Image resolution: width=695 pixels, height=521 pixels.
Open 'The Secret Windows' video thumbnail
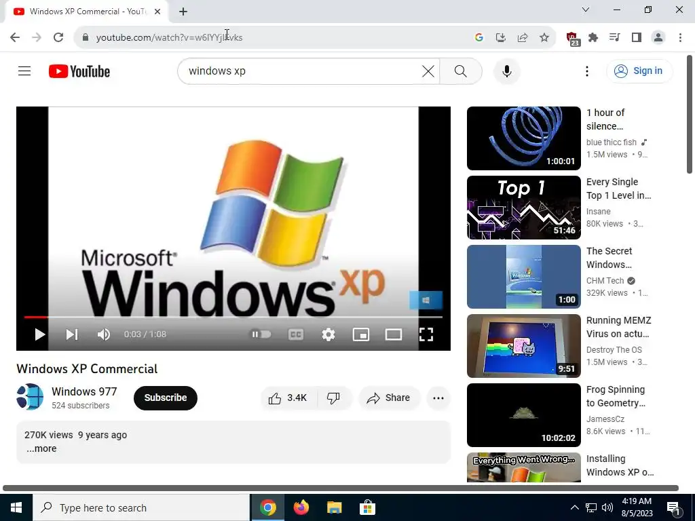(523, 277)
